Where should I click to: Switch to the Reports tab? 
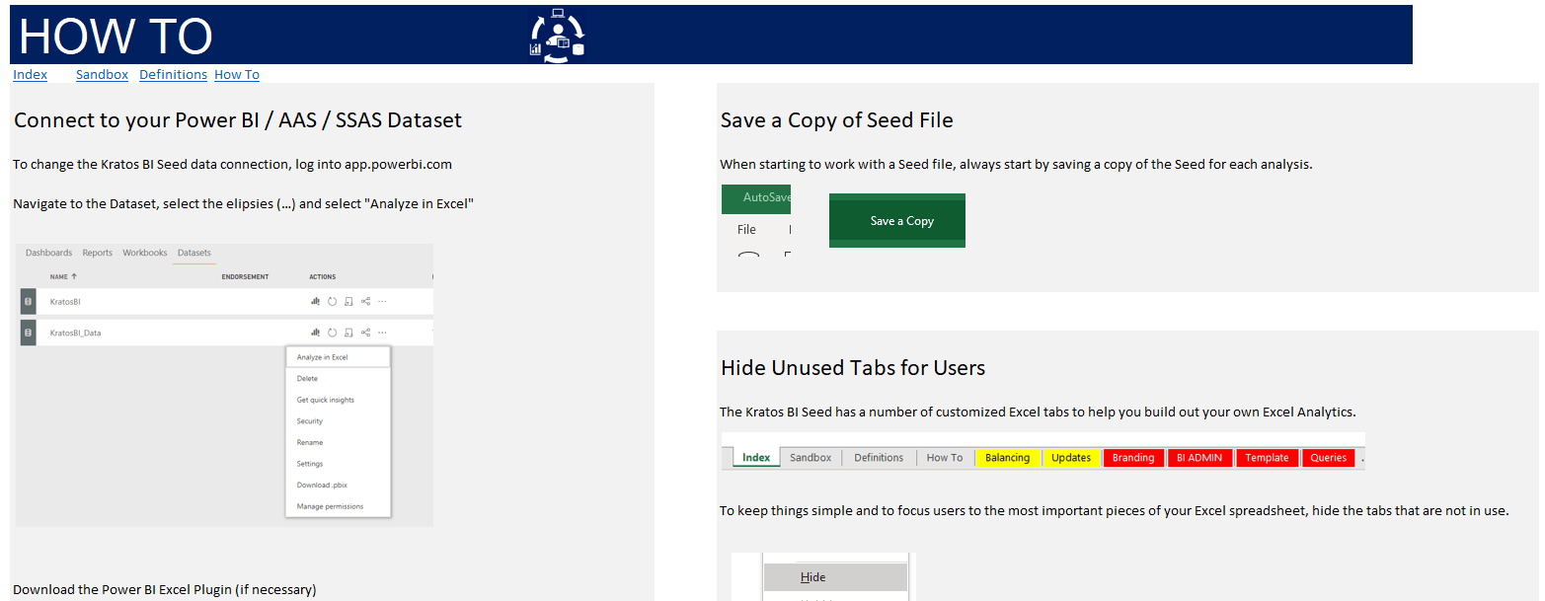click(97, 253)
